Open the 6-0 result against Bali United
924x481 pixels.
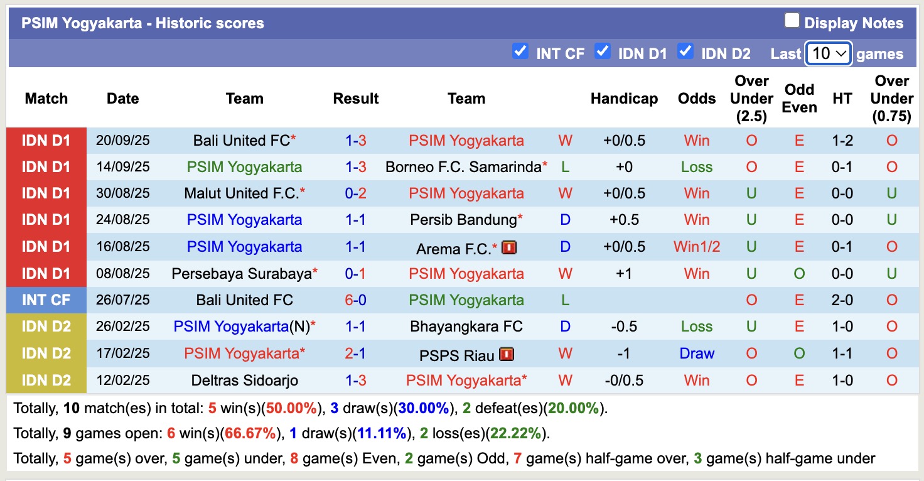tap(355, 300)
